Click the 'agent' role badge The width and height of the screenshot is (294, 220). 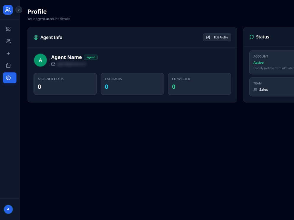(91, 57)
